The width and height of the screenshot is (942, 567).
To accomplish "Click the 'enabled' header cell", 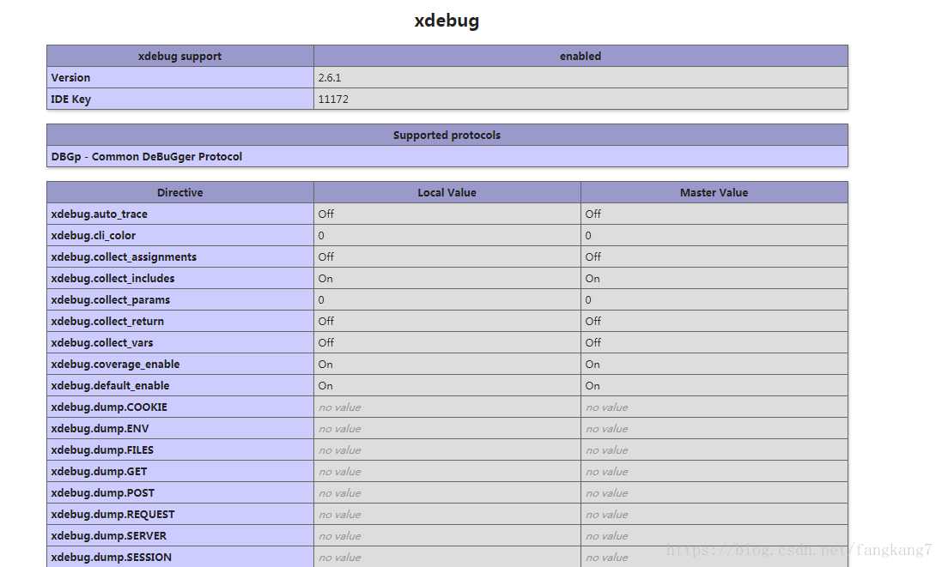I will pyautogui.click(x=580, y=56).
